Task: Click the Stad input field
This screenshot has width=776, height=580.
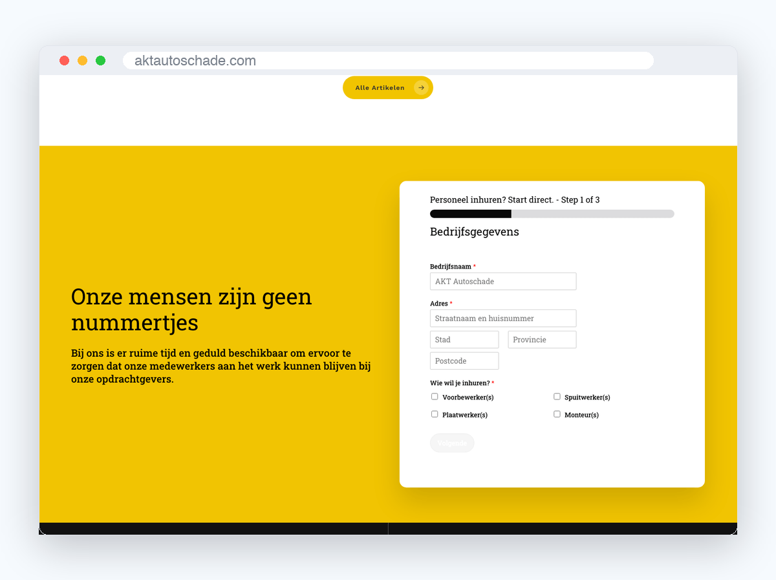Action: (464, 339)
